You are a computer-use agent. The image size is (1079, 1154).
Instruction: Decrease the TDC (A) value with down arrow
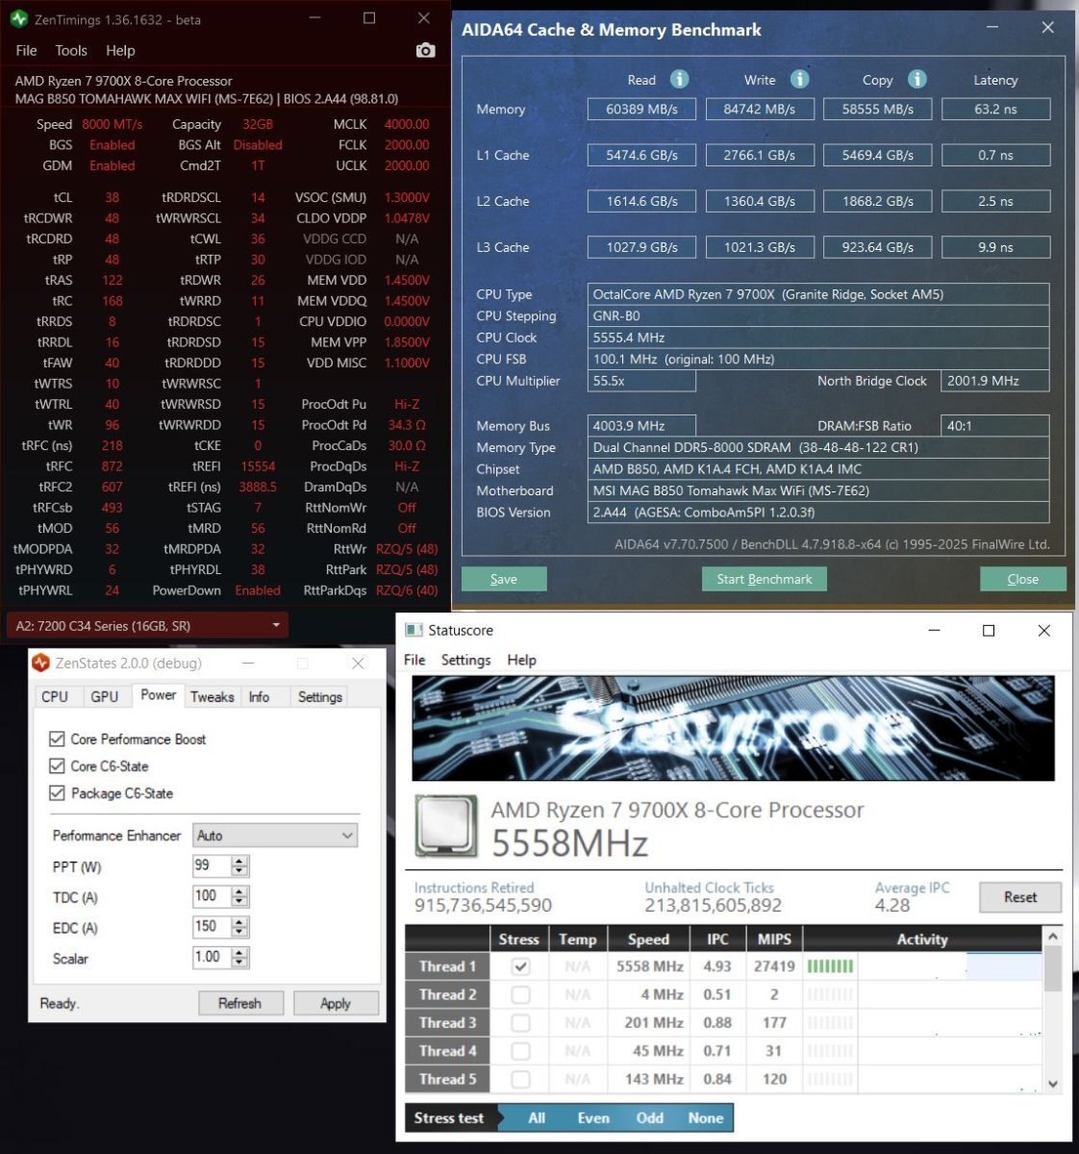click(240, 902)
